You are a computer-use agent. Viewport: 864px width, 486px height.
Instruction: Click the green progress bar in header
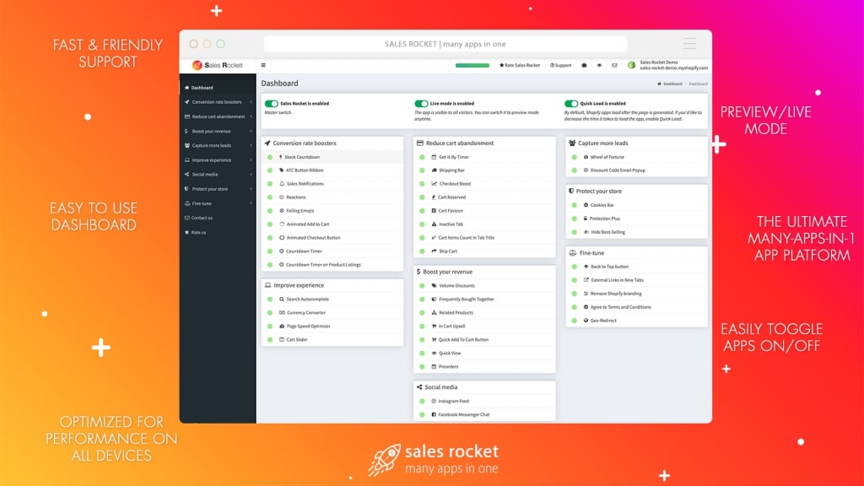(x=472, y=66)
